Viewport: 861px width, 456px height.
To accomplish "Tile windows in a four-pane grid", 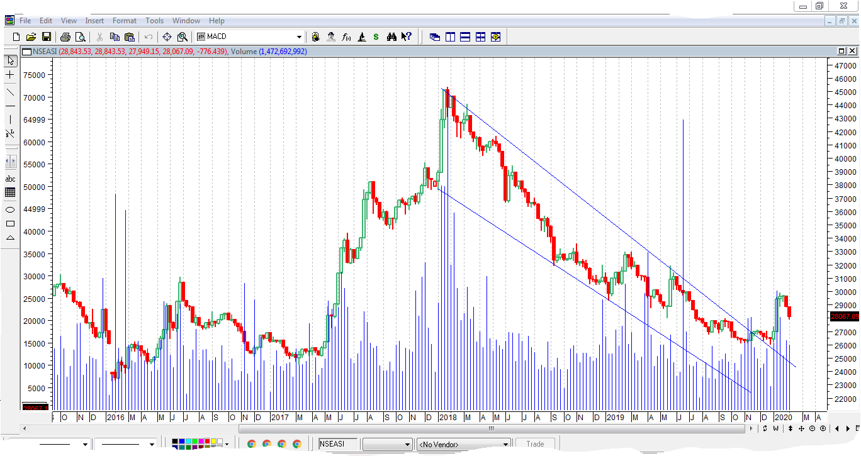I will [x=480, y=37].
